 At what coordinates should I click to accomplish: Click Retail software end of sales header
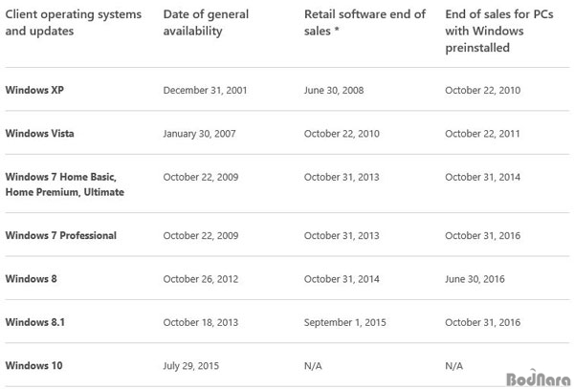click(364, 23)
